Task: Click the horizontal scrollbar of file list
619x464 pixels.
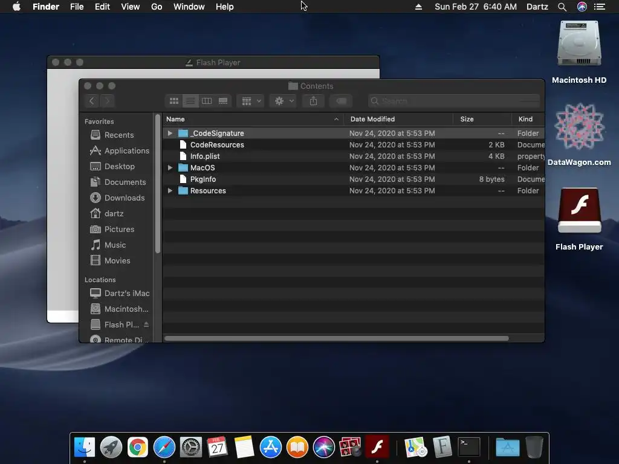Action: tap(336, 338)
